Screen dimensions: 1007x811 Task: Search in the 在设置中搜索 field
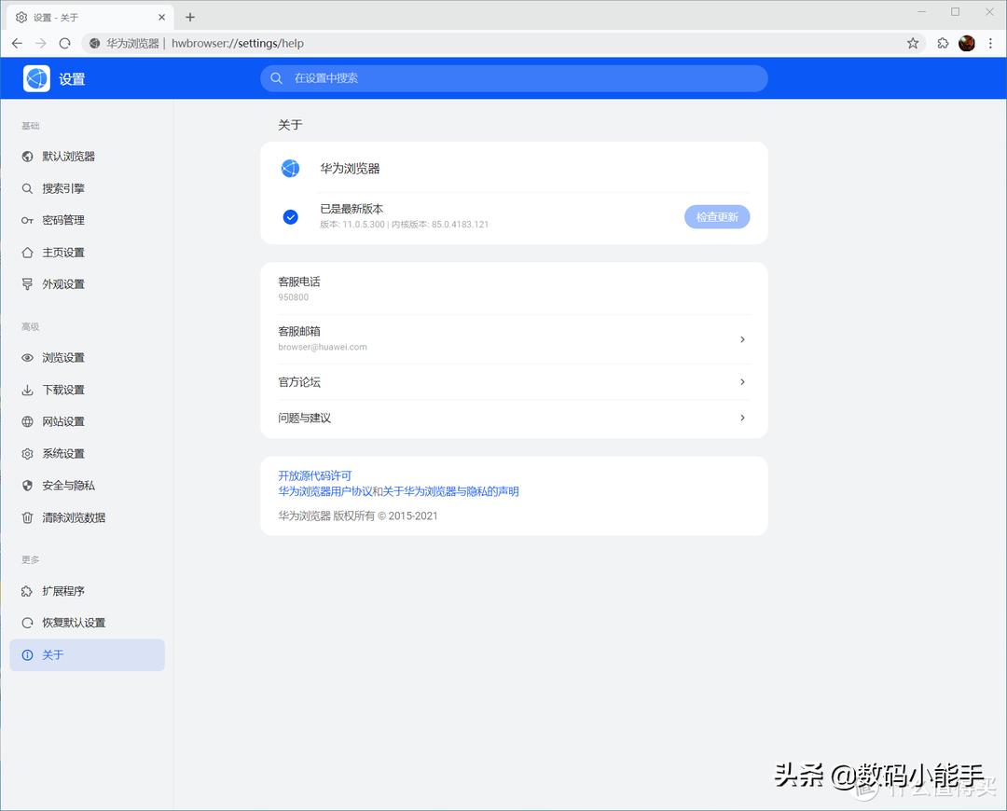(x=514, y=78)
